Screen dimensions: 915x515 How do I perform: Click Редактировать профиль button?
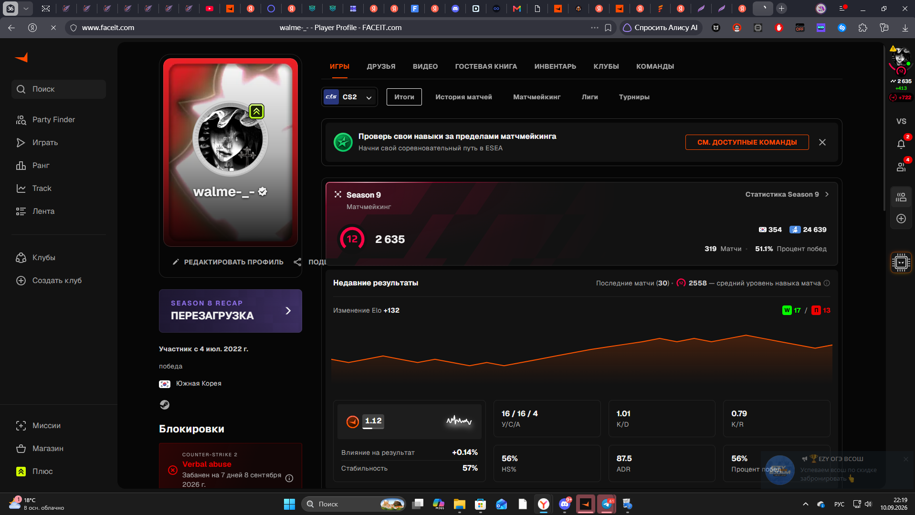[x=228, y=262]
